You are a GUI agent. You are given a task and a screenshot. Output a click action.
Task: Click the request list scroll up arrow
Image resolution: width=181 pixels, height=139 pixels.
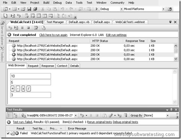(176, 46)
